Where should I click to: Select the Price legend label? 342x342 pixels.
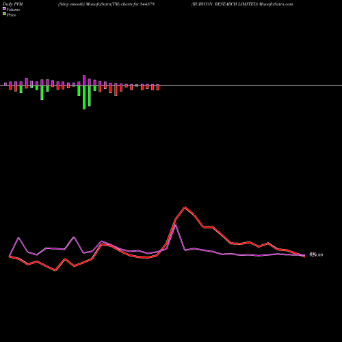click(x=11, y=15)
